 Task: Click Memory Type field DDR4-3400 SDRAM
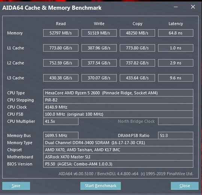118,143
